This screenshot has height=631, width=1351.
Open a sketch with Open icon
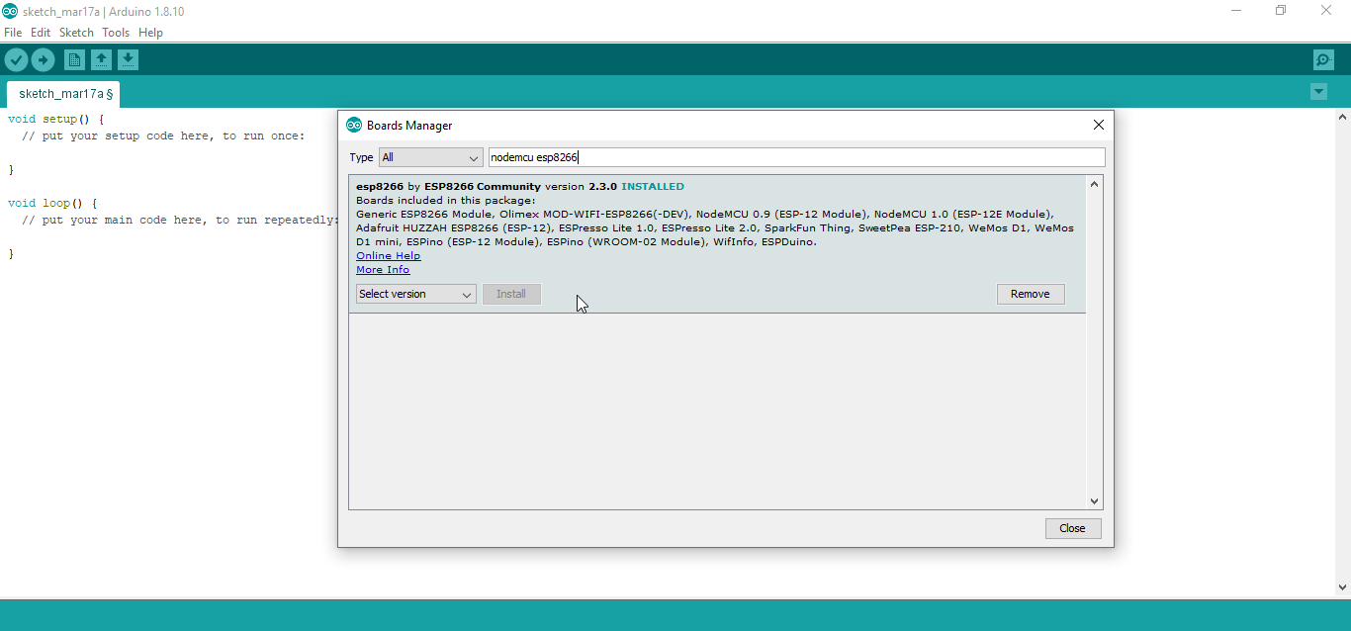coord(101,60)
